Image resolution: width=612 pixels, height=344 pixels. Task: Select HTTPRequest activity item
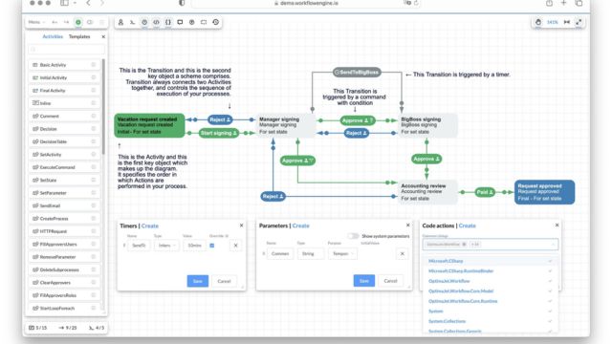[x=64, y=231]
